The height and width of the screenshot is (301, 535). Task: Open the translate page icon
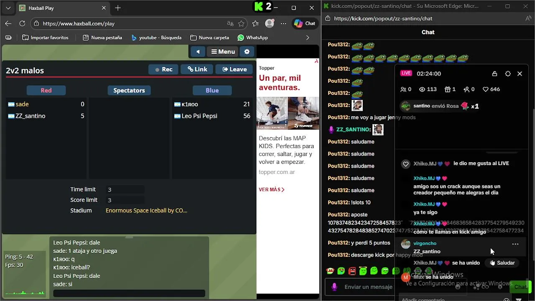[230, 23]
